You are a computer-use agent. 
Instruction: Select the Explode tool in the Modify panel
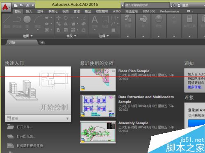(x=84, y=24)
